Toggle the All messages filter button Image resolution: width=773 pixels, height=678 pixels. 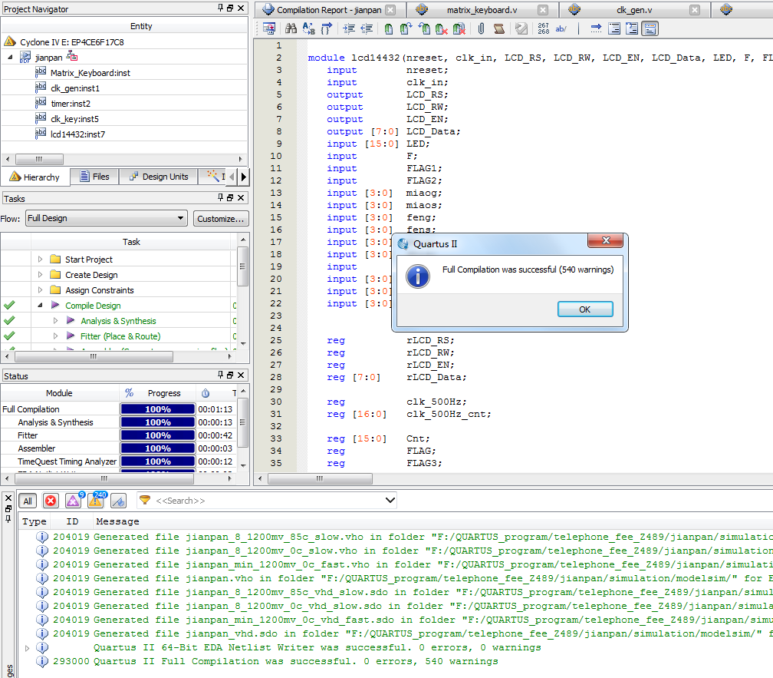pyautogui.click(x=28, y=501)
